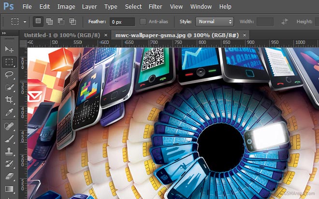Select the Lasso tool
Screen dimensions: 319x199
[x=9, y=75]
